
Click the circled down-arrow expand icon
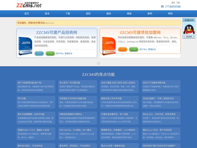coord(99,63)
